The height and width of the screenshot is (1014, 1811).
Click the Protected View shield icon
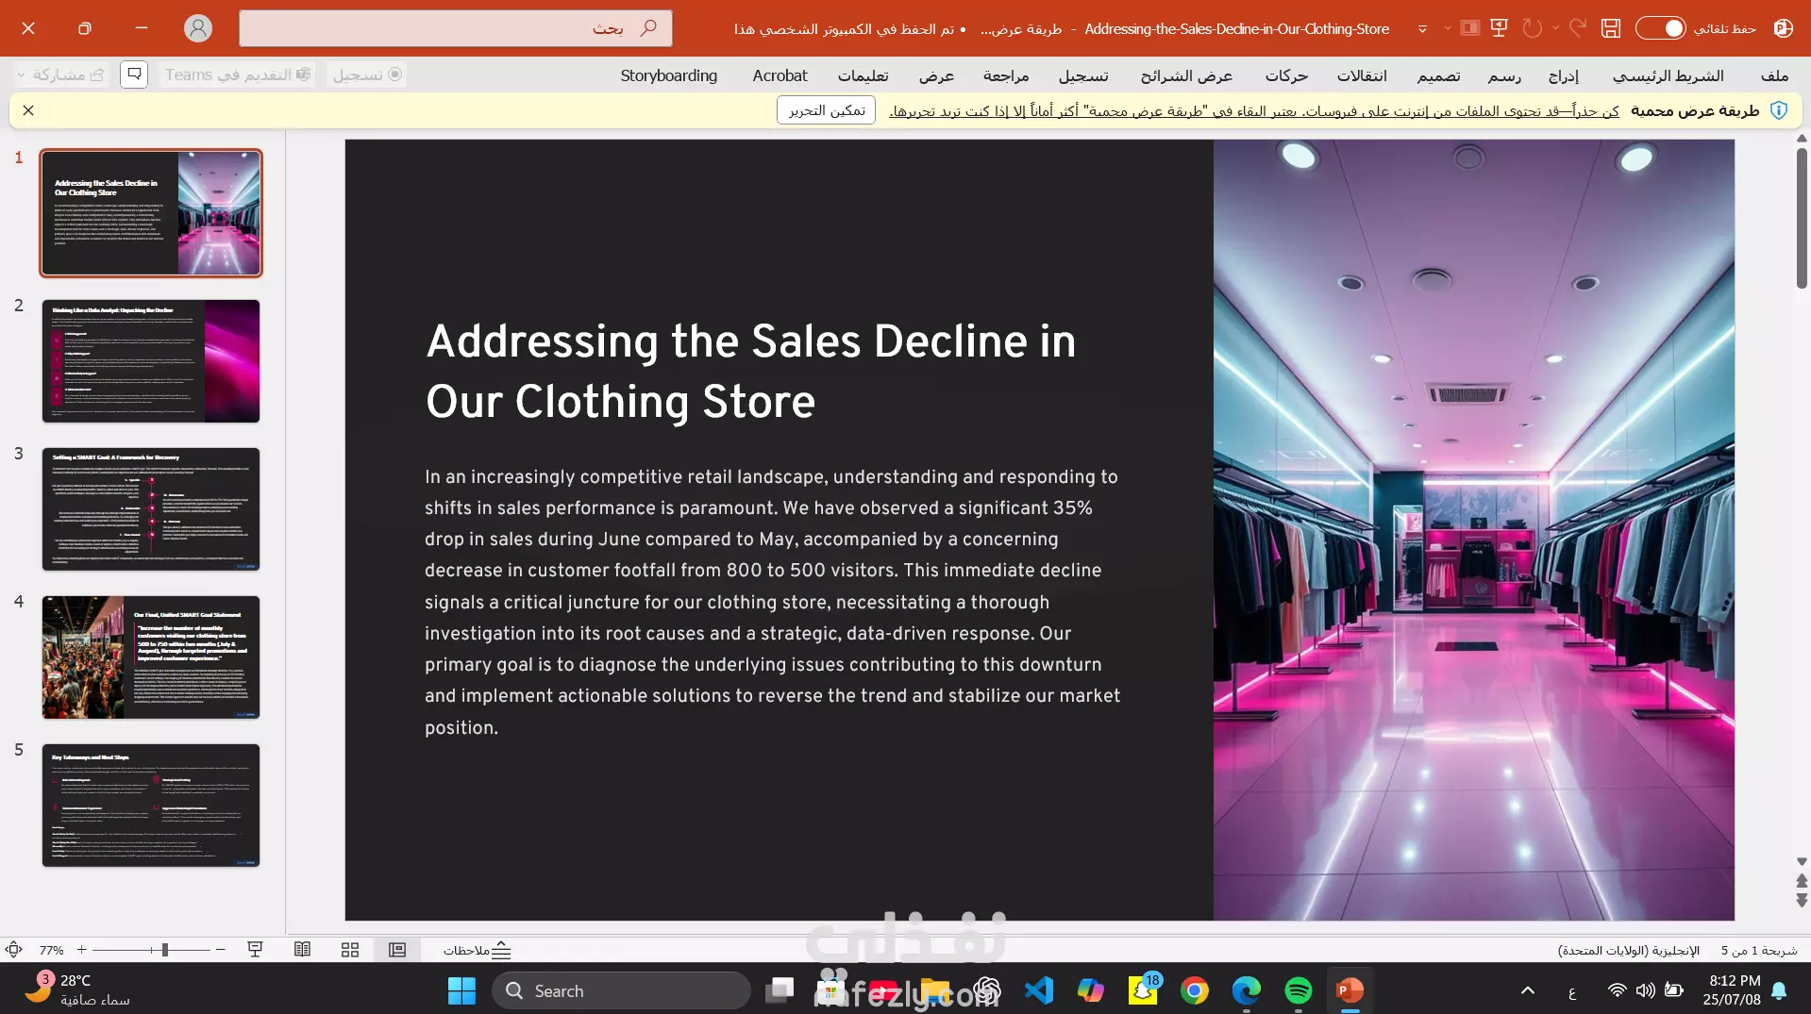coord(1779,110)
